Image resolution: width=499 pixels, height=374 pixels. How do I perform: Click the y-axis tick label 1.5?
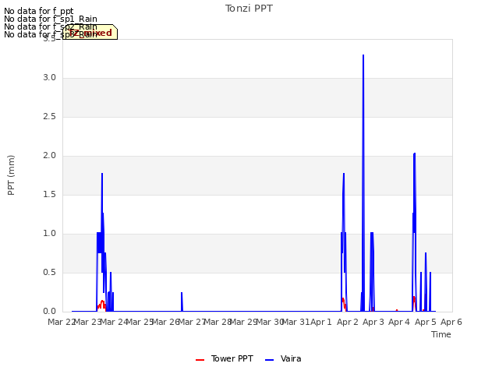pos(50,194)
